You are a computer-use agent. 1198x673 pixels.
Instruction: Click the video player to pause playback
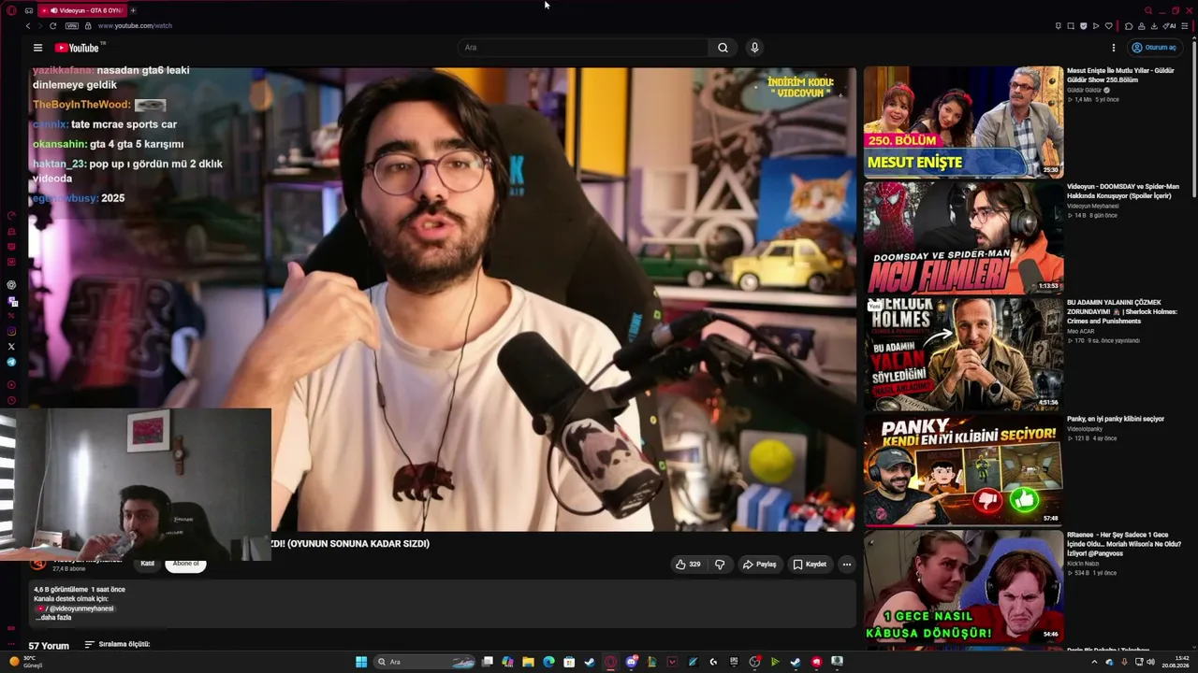[442, 299]
